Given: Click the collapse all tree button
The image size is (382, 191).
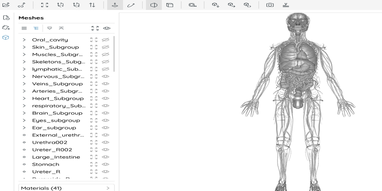Looking at the screenshot, I should (x=61, y=28).
